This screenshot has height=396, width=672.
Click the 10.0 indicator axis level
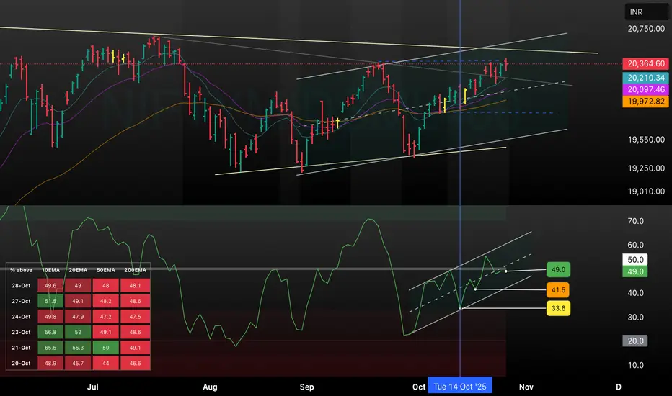tap(635, 365)
